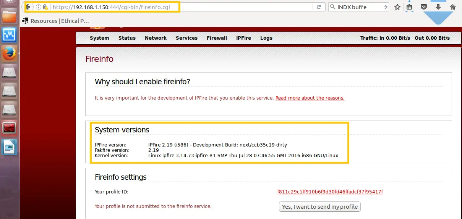Click 'Your profile is not submitted' message
This screenshot has width=462, height=219.
pos(153,206)
